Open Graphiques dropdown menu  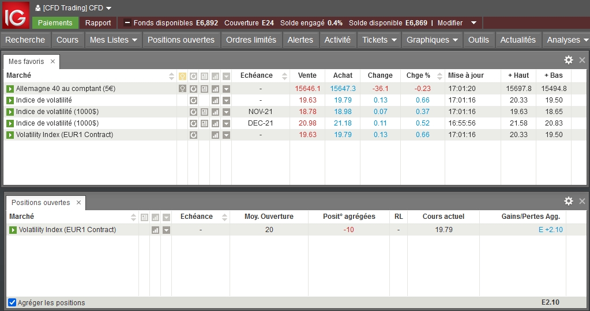point(432,40)
